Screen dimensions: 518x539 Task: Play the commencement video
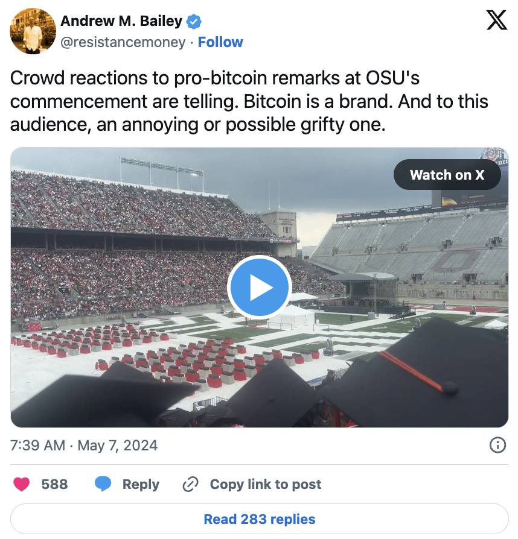coord(259,288)
